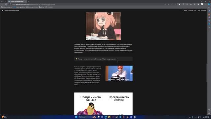211x119 pixels.
Task: Switch to Microsoft Edge in the taskbar
Action: pyautogui.click(x=105, y=117)
